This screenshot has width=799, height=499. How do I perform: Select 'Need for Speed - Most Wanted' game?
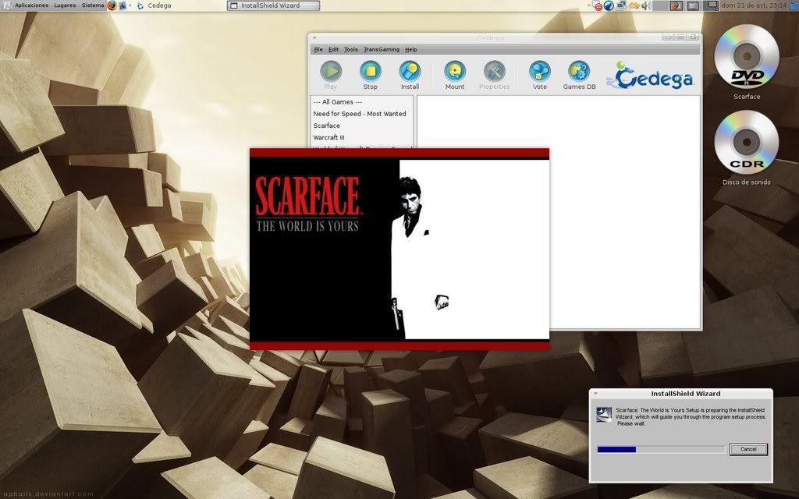pyautogui.click(x=361, y=114)
